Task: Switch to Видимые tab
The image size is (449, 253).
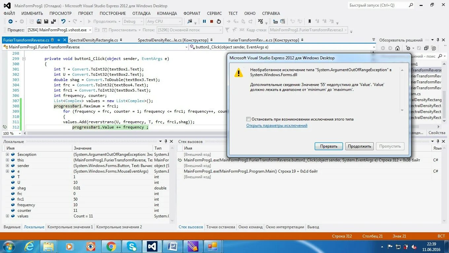Action: tap(12, 227)
